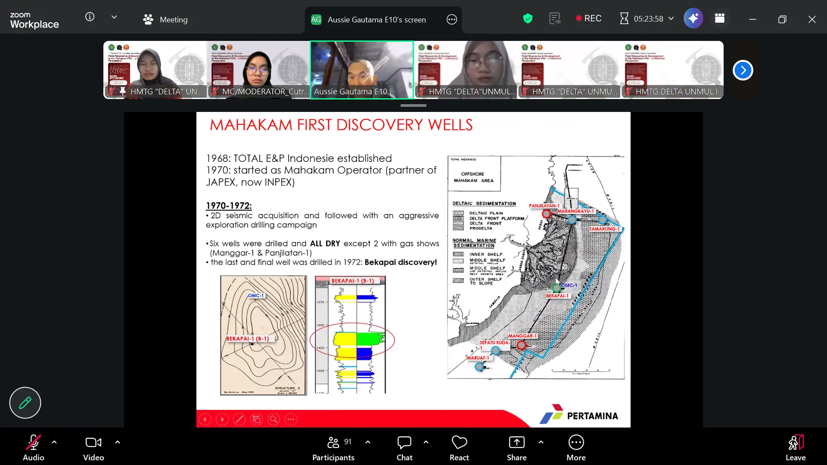This screenshot has width=827, height=465.
Task: Expand participants options caret
Action: [x=368, y=442]
